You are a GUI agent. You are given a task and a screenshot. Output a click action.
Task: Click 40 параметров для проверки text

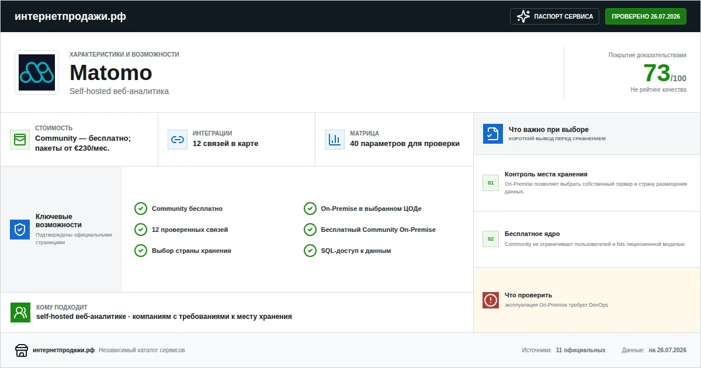[x=405, y=144]
